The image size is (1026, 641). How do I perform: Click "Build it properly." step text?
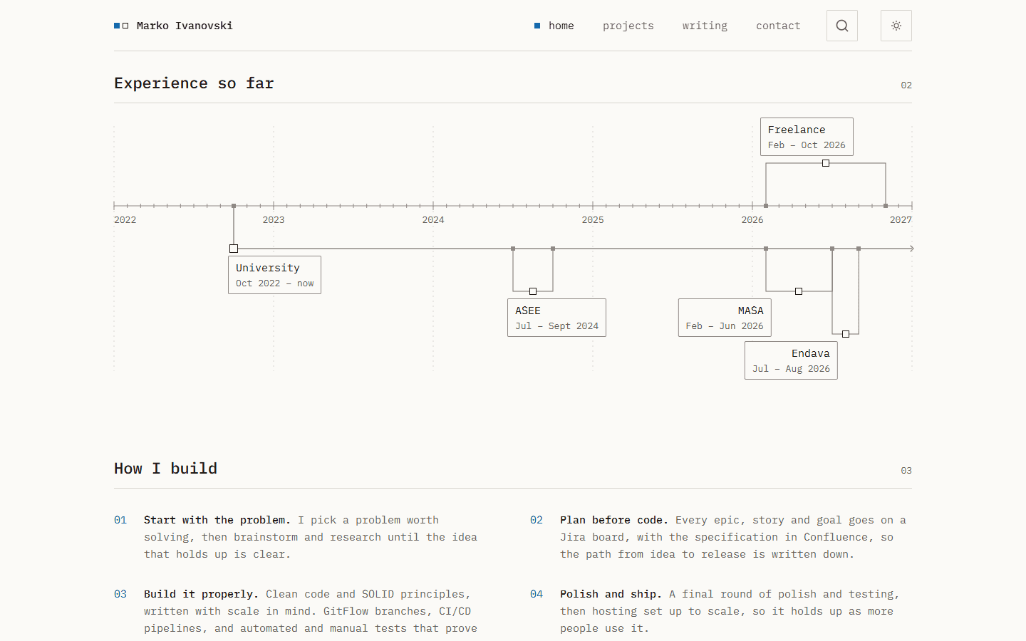tap(202, 594)
